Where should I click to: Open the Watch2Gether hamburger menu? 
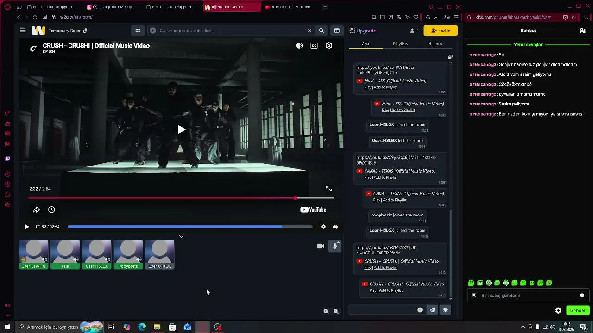click(x=23, y=31)
